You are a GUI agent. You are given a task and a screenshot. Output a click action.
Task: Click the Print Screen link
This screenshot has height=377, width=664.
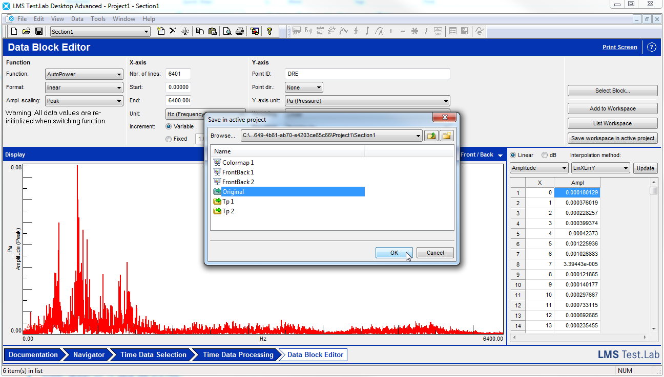(619, 47)
